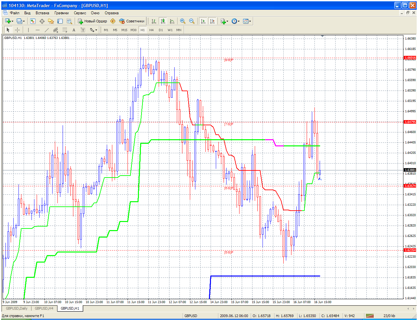Show the Market Watch window

pos(33,21)
